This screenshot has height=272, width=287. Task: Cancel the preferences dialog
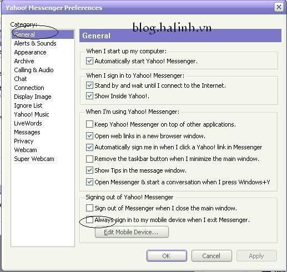coord(212,256)
